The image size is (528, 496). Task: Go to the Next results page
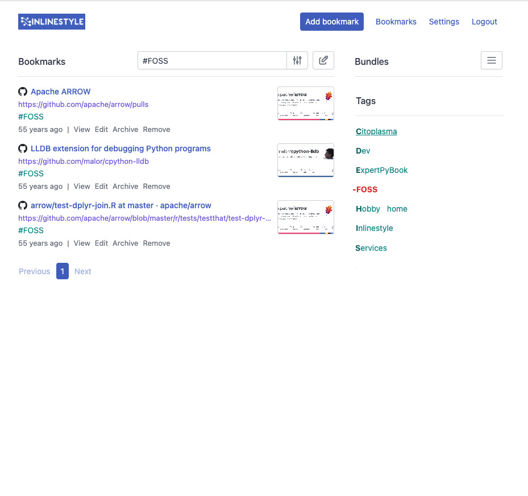[x=82, y=271]
